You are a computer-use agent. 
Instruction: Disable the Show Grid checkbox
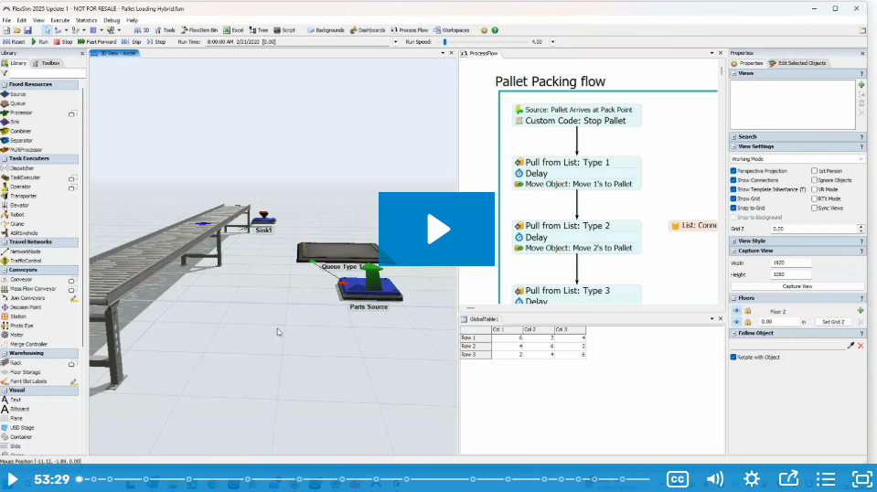(733, 198)
